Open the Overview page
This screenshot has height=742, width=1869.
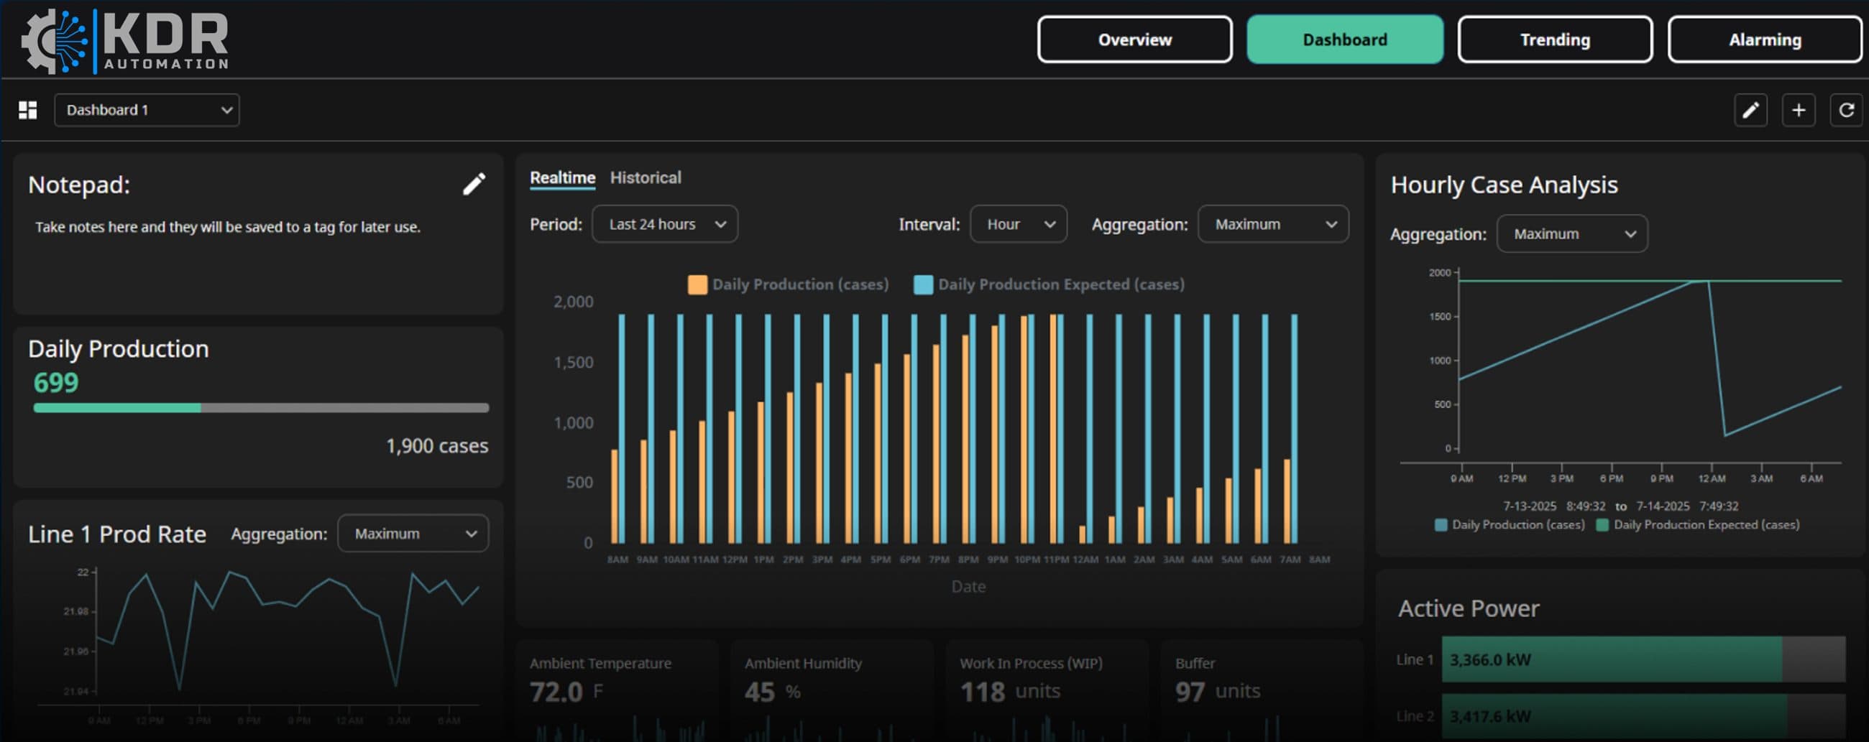pyautogui.click(x=1134, y=40)
